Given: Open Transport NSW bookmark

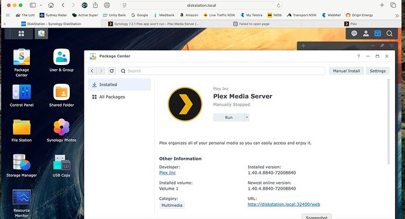Looking at the screenshot, I should point(302,15).
